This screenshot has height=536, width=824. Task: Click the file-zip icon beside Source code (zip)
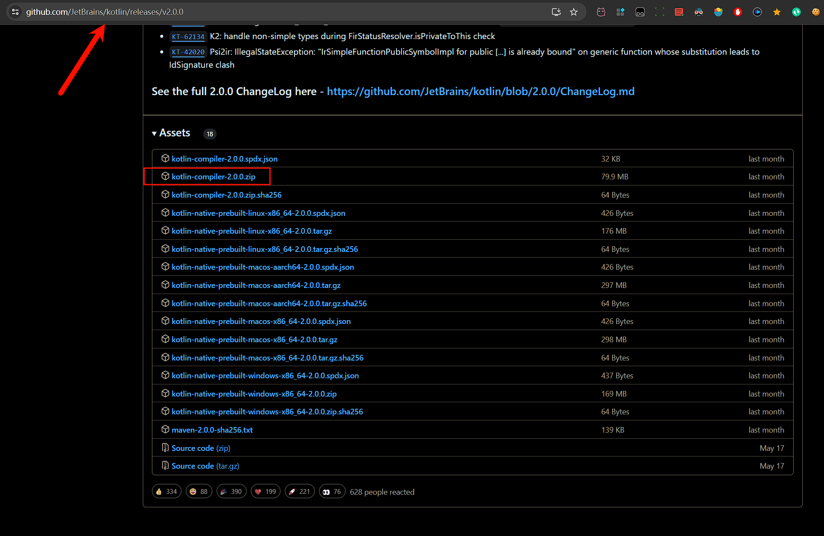[165, 448]
